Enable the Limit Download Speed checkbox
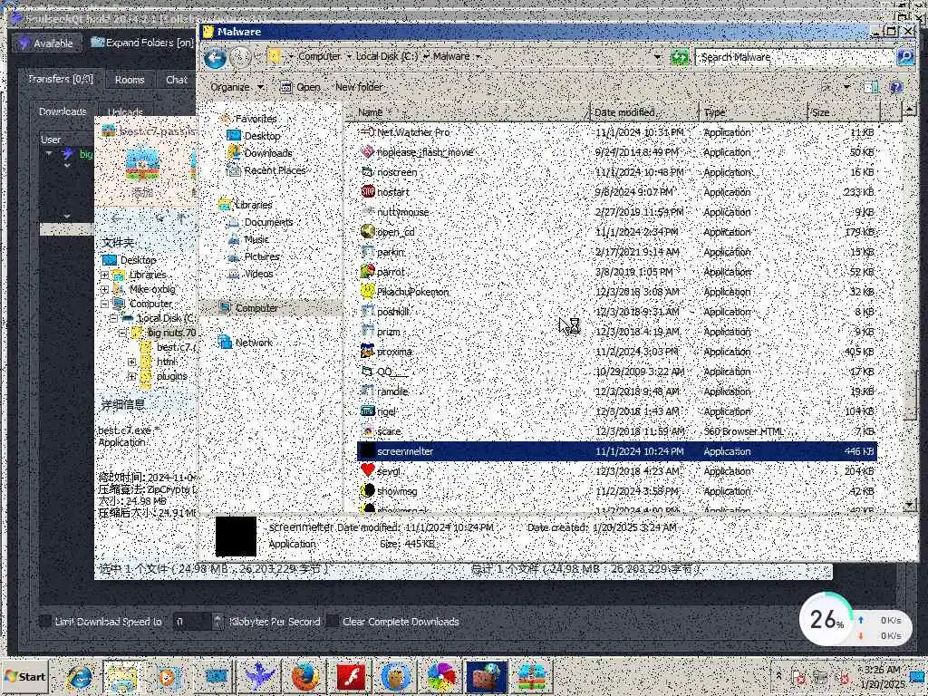This screenshot has width=928, height=696. pos(45,622)
